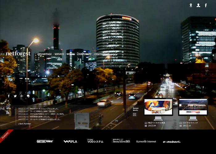This screenshot has width=216, height=154.
Task: Click the 2012.10 date under the second work
Action: 187,126
